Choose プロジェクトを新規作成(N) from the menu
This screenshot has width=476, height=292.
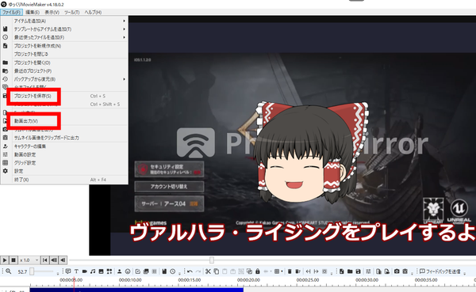[64, 46]
